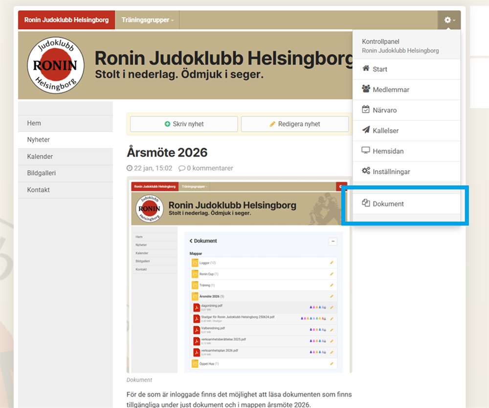Click the Dokument copy icon
The image size is (489, 408).
(x=366, y=204)
